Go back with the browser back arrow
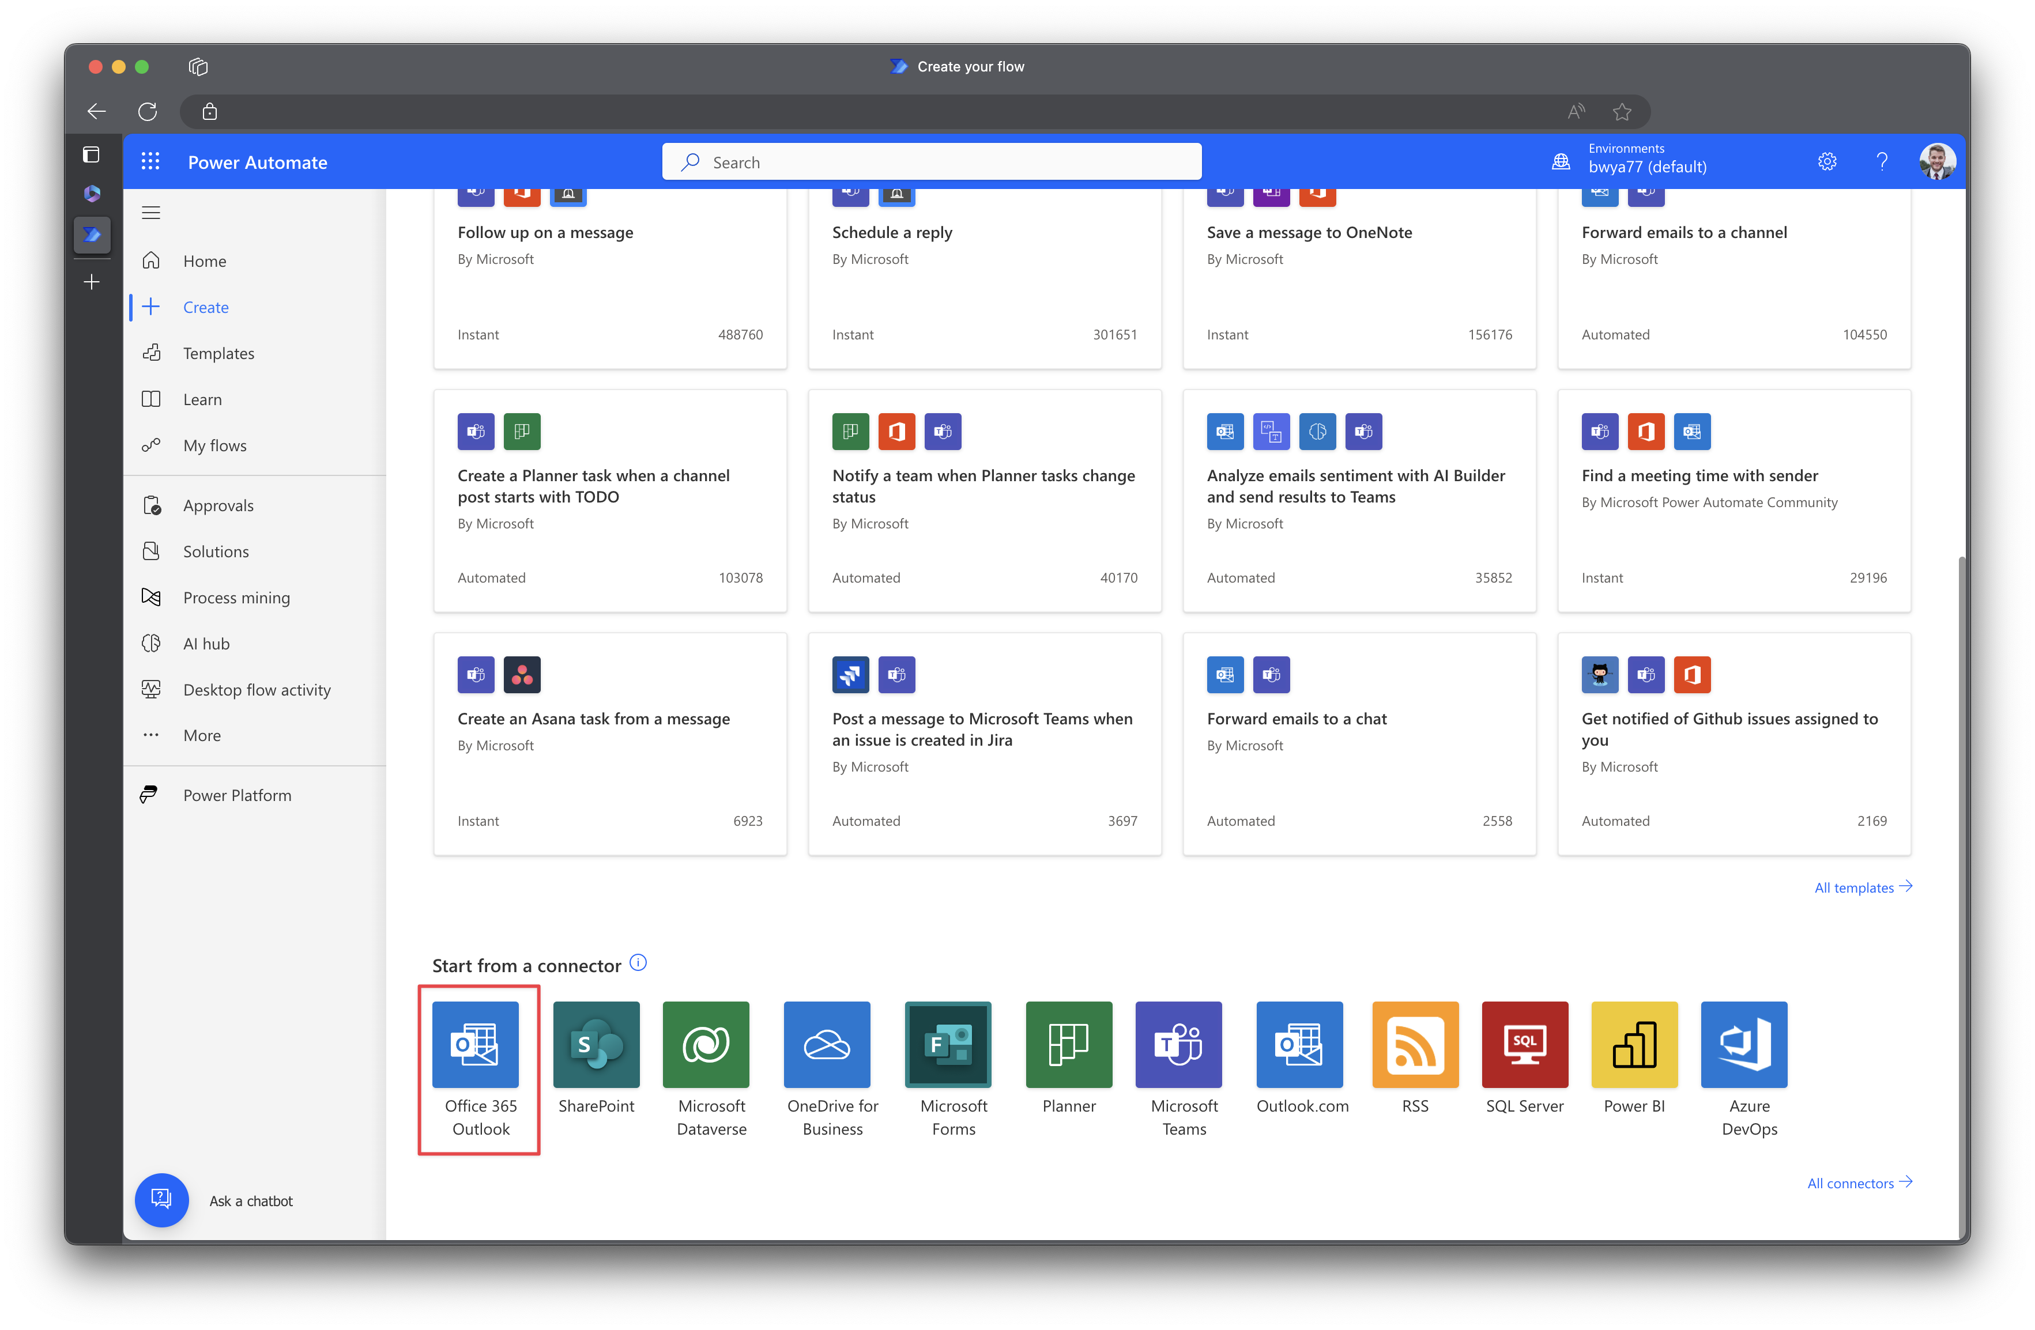This screenshot has width=2035, height=1330. click(x=97, y=111)
